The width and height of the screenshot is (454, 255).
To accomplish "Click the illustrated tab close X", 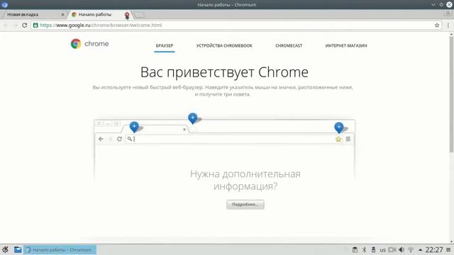I will click(184, 129).
